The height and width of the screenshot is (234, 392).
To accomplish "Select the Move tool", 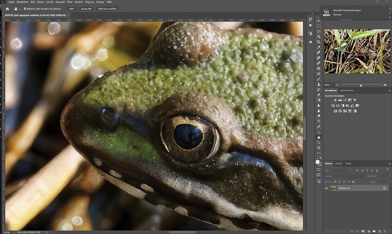I will [319, 20].
